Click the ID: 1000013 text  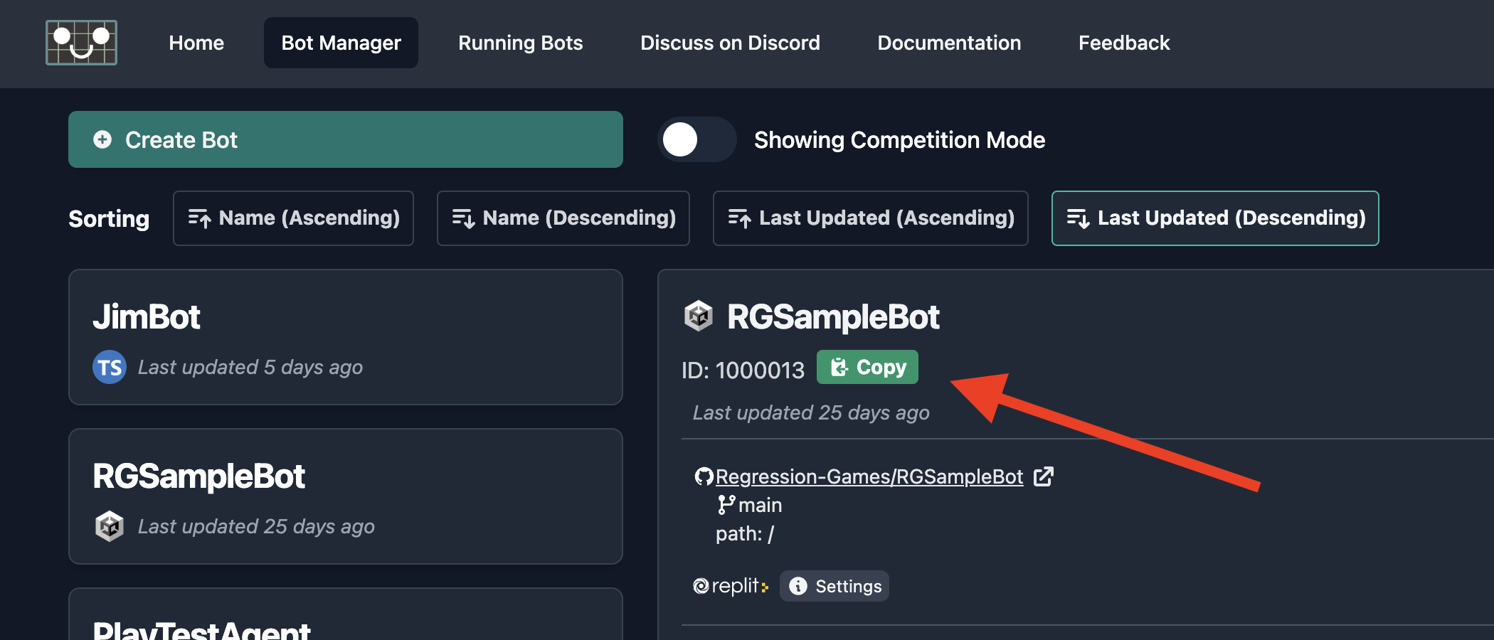point(743,370)
